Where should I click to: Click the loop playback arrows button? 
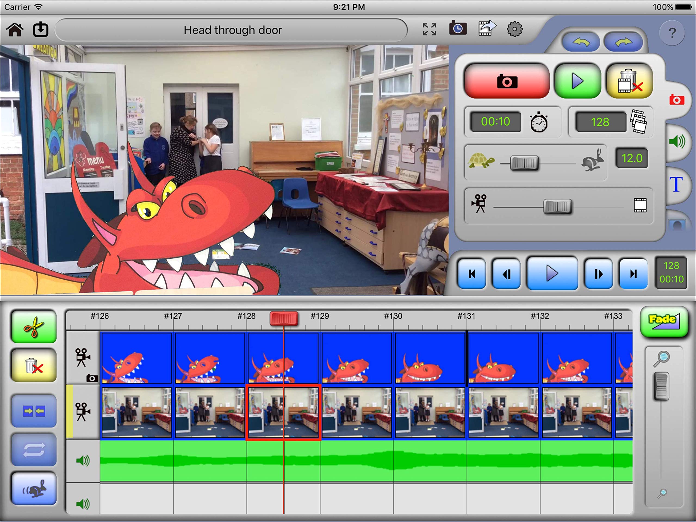click(34, 450)
